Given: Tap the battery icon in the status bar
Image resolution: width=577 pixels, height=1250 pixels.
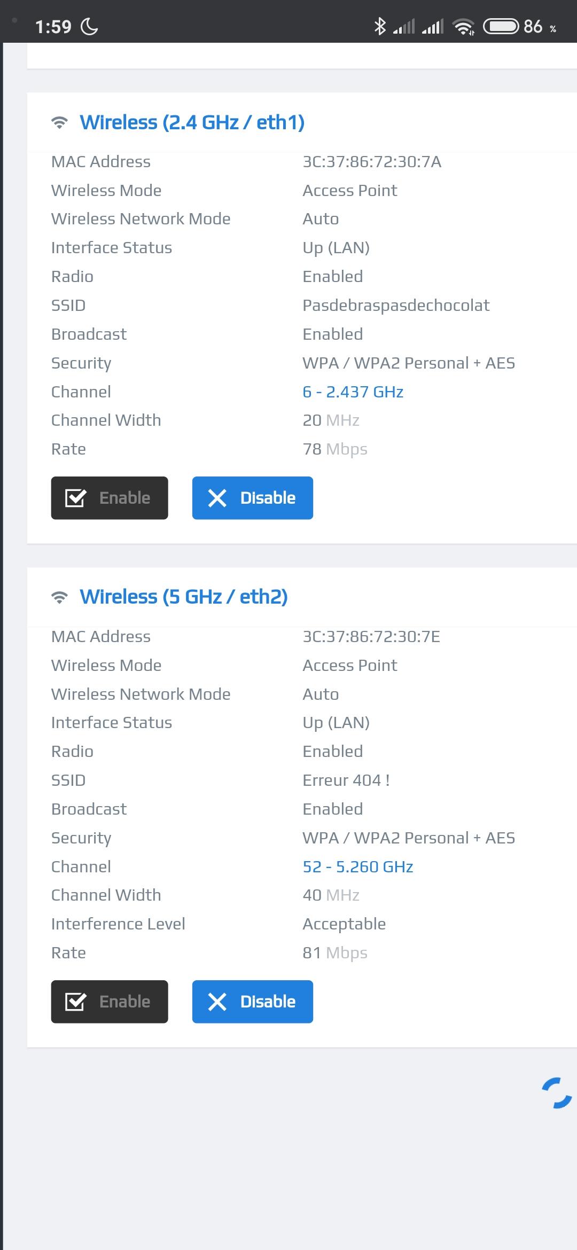Looking at the screenshot, I should (x=501, y=26).
